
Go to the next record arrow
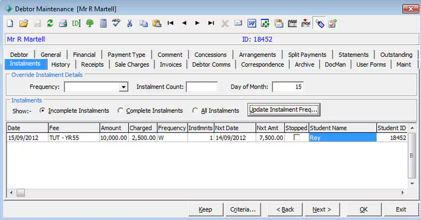197,23
